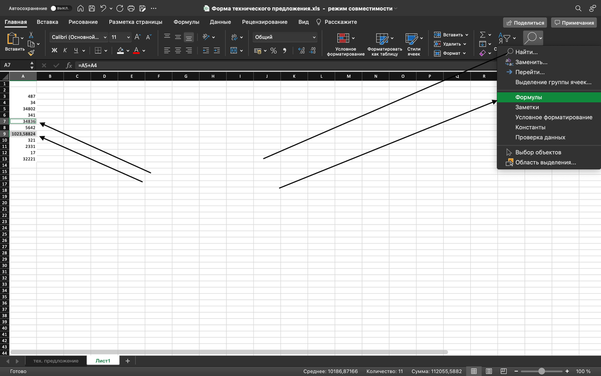This screenshot has height=376, width=601.
Task: Cut selection with the scissors icon
Action: tap(31, 35)
